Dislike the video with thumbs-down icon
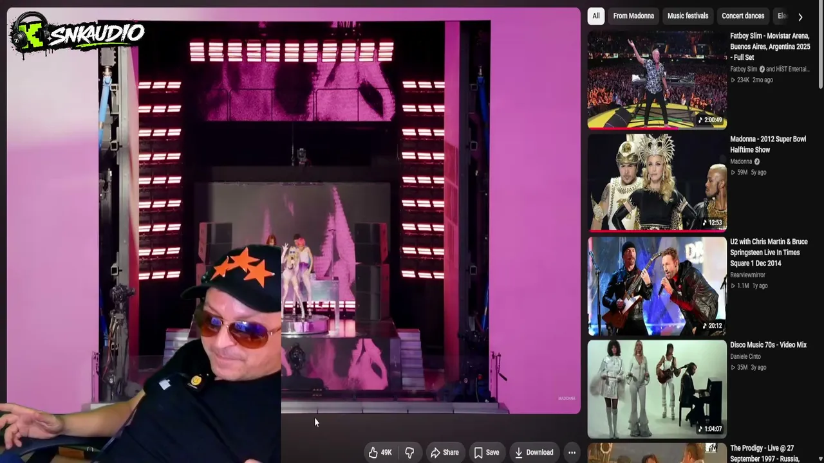The image size is (824, 463). coord(409,453)
